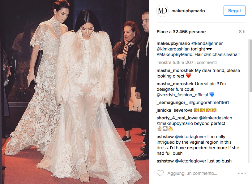Open shorty_4_real_lowe commenter profile
The image size is (252, 184).
[x=177, y=118]
